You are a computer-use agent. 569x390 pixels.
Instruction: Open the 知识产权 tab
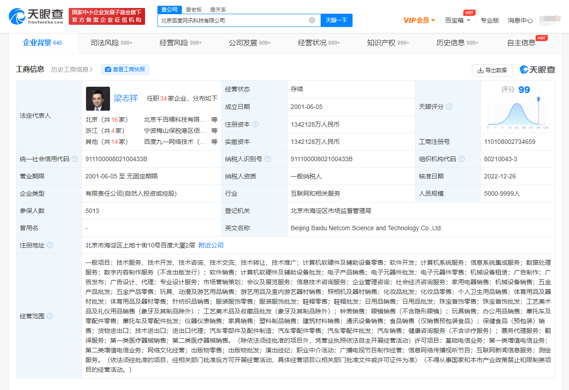(388, 43)
